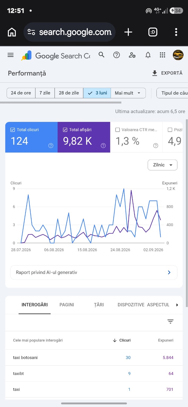The image size is (188, 407).
Task: Open the Mai mult date dropdown
Action: 128,93
